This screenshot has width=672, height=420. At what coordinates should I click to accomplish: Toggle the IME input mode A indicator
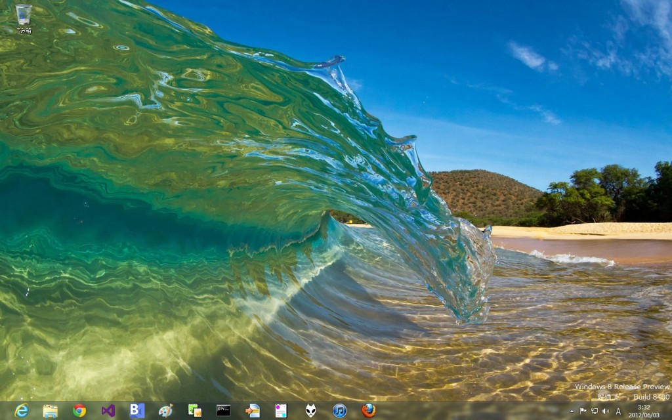pyautogui.click(x=618, y=411)
